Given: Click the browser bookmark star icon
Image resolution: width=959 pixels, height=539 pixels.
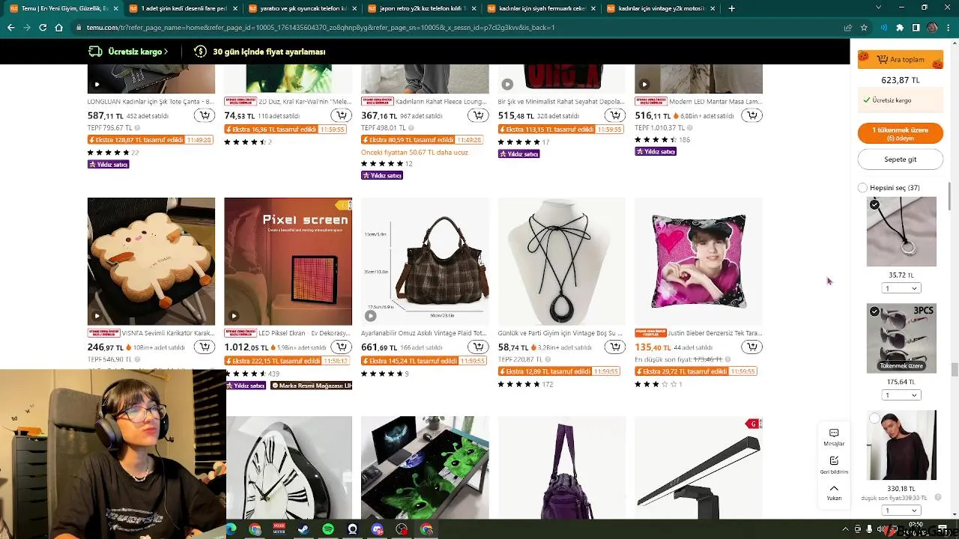Looking at the screenshot, I should [x=864, y=28].
